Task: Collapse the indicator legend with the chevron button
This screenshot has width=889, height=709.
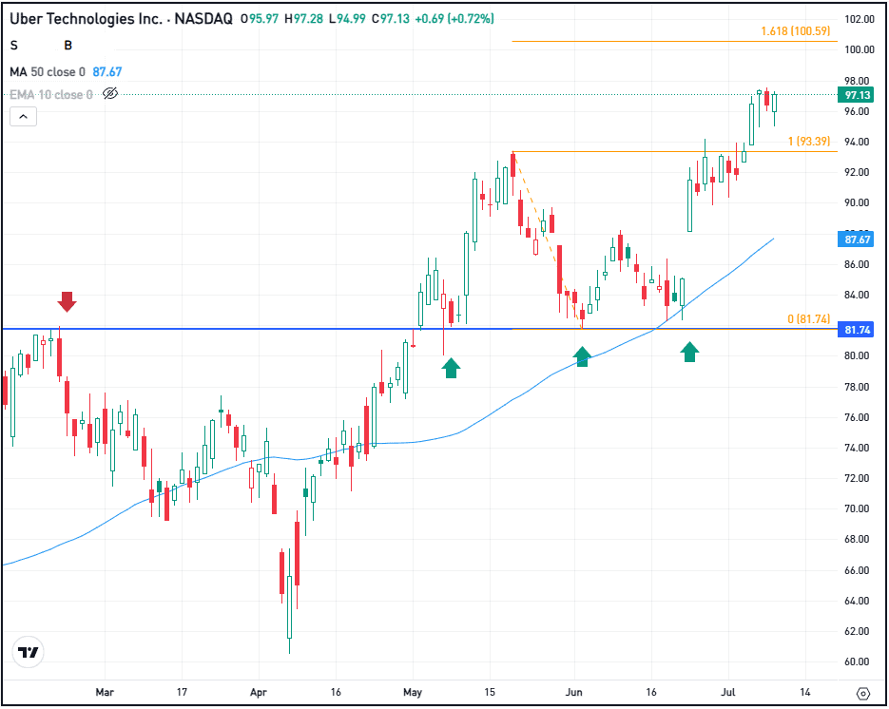Action: point(23,117)
